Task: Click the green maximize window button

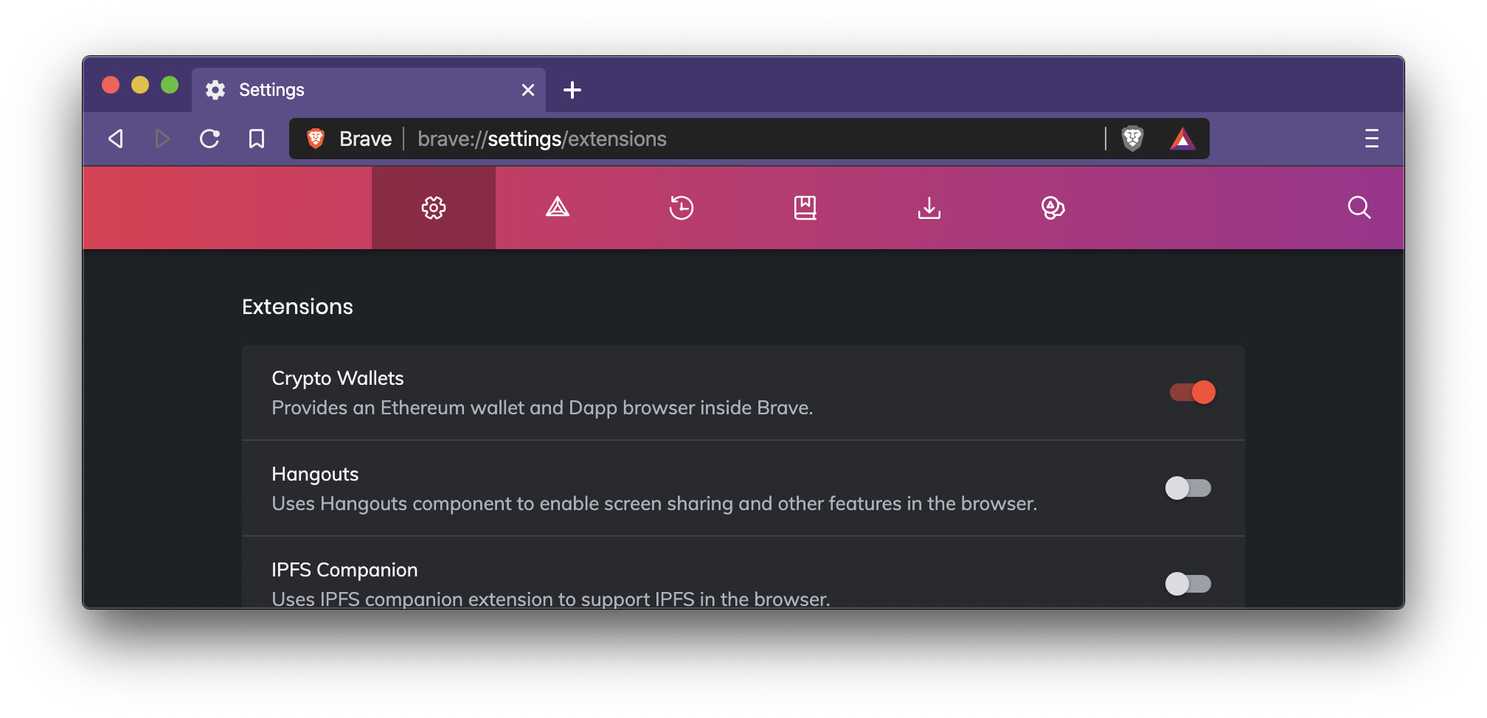Action: (x=170, y=85)
